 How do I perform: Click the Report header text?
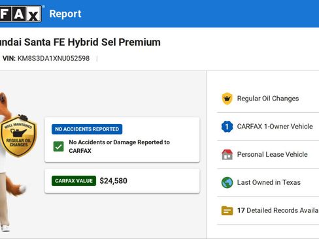click(65, 14)
